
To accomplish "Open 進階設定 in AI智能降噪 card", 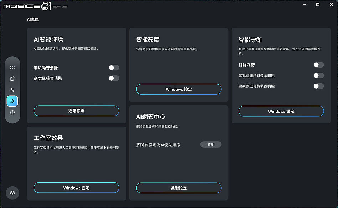I will 76,111.
